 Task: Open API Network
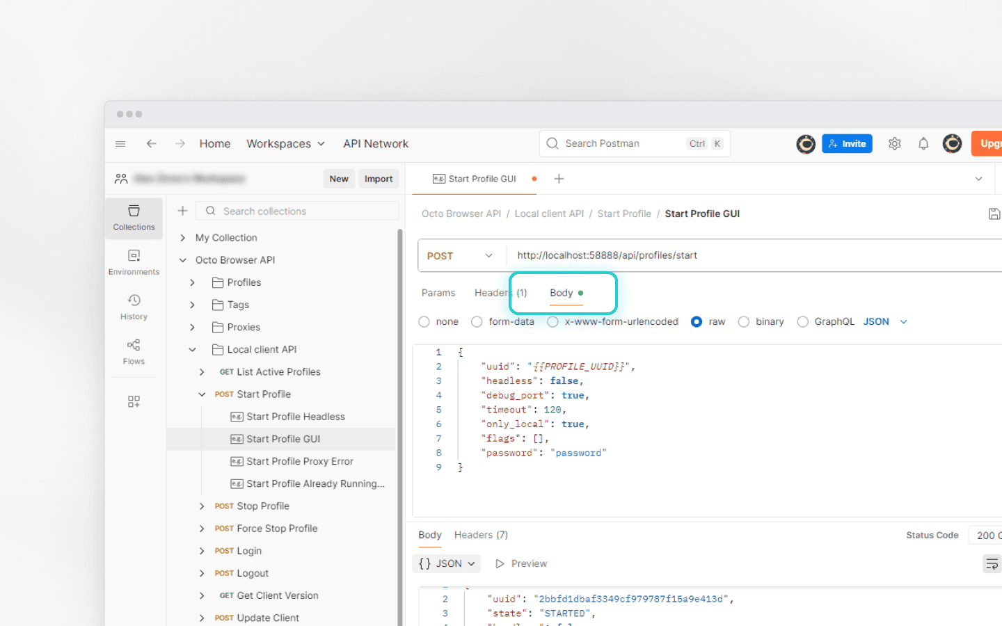(x=376, y=144)
